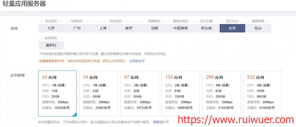Select 上海 as the server region
The image size is (296, 127).
coord(103,28)
